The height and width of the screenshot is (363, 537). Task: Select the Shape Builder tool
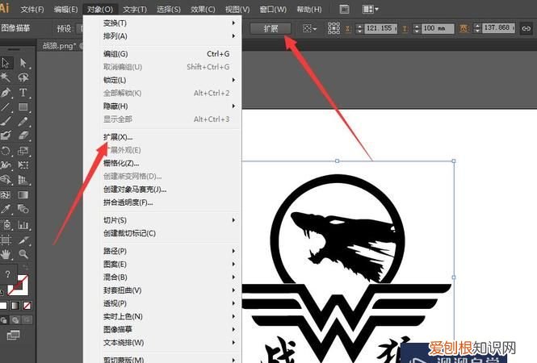pyautogui.click(x=6, y=180)
